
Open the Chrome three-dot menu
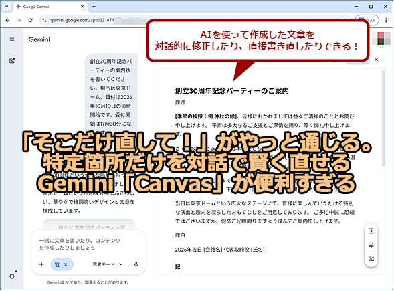point(386,20)
